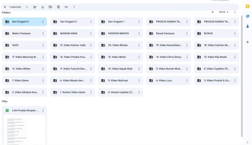Click the vertical scrollbar of file list
This screenshot has width=252, height=145.
(x=242, y=76)
